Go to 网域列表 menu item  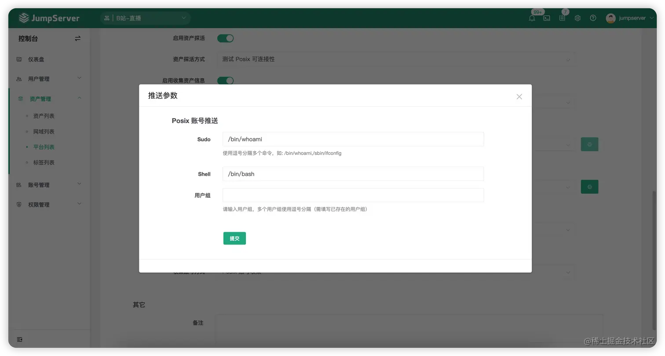45,131
